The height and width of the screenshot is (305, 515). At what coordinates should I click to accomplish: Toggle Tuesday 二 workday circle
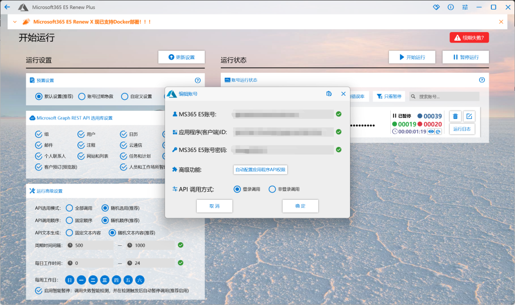[93, 280]
